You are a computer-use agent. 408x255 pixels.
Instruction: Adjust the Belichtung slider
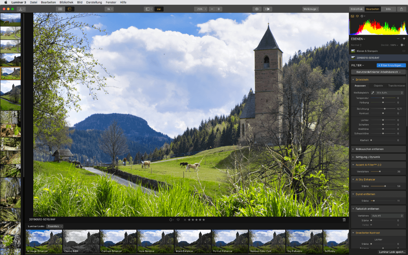pos(383,109)
